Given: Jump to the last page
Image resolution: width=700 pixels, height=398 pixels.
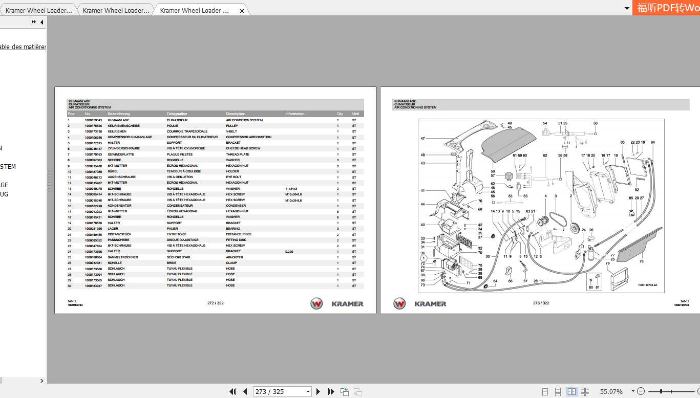Looking at the screenshot, I should click(331, 392).
